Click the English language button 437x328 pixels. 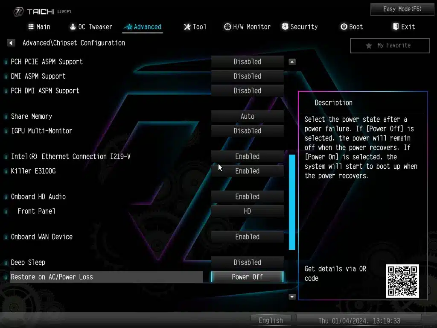271,320
